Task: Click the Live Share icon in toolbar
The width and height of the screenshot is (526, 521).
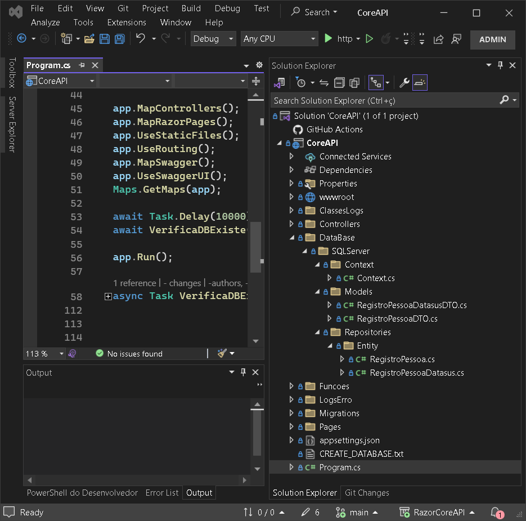Action: (438, 39)
